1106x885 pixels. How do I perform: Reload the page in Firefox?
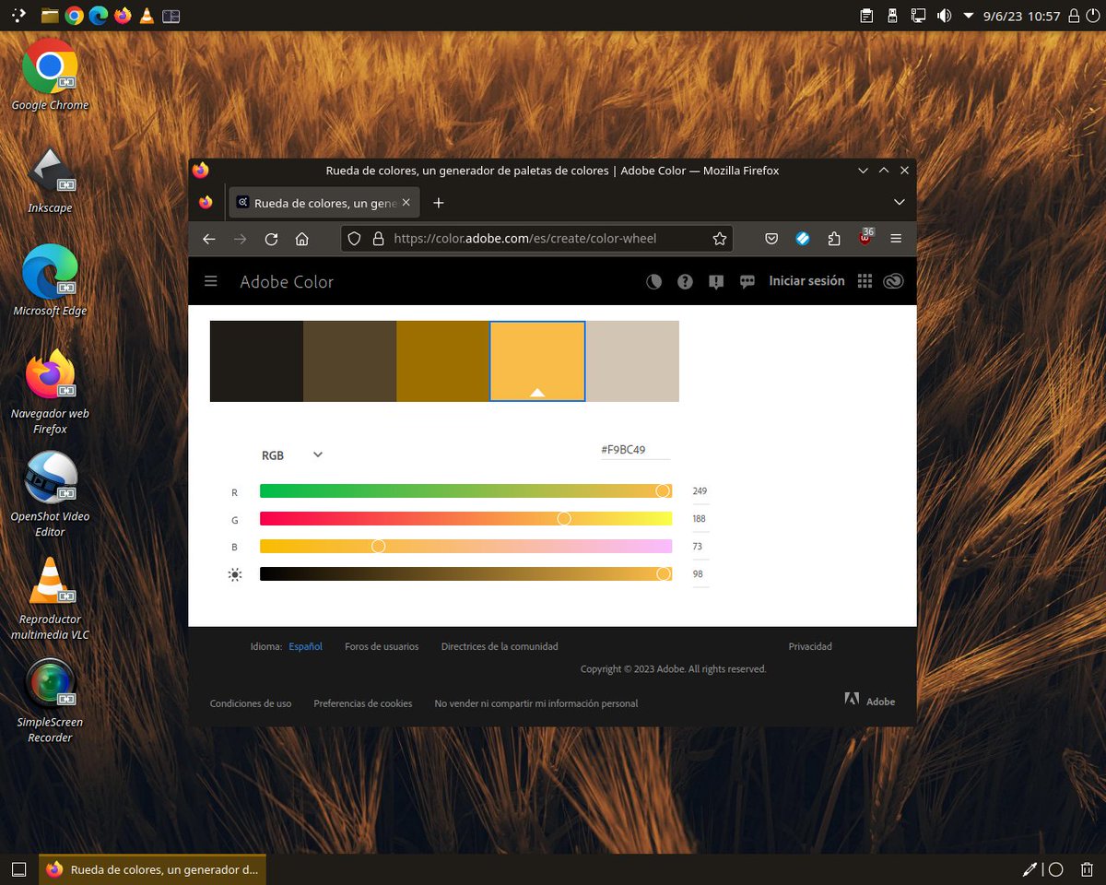[271, 239]
